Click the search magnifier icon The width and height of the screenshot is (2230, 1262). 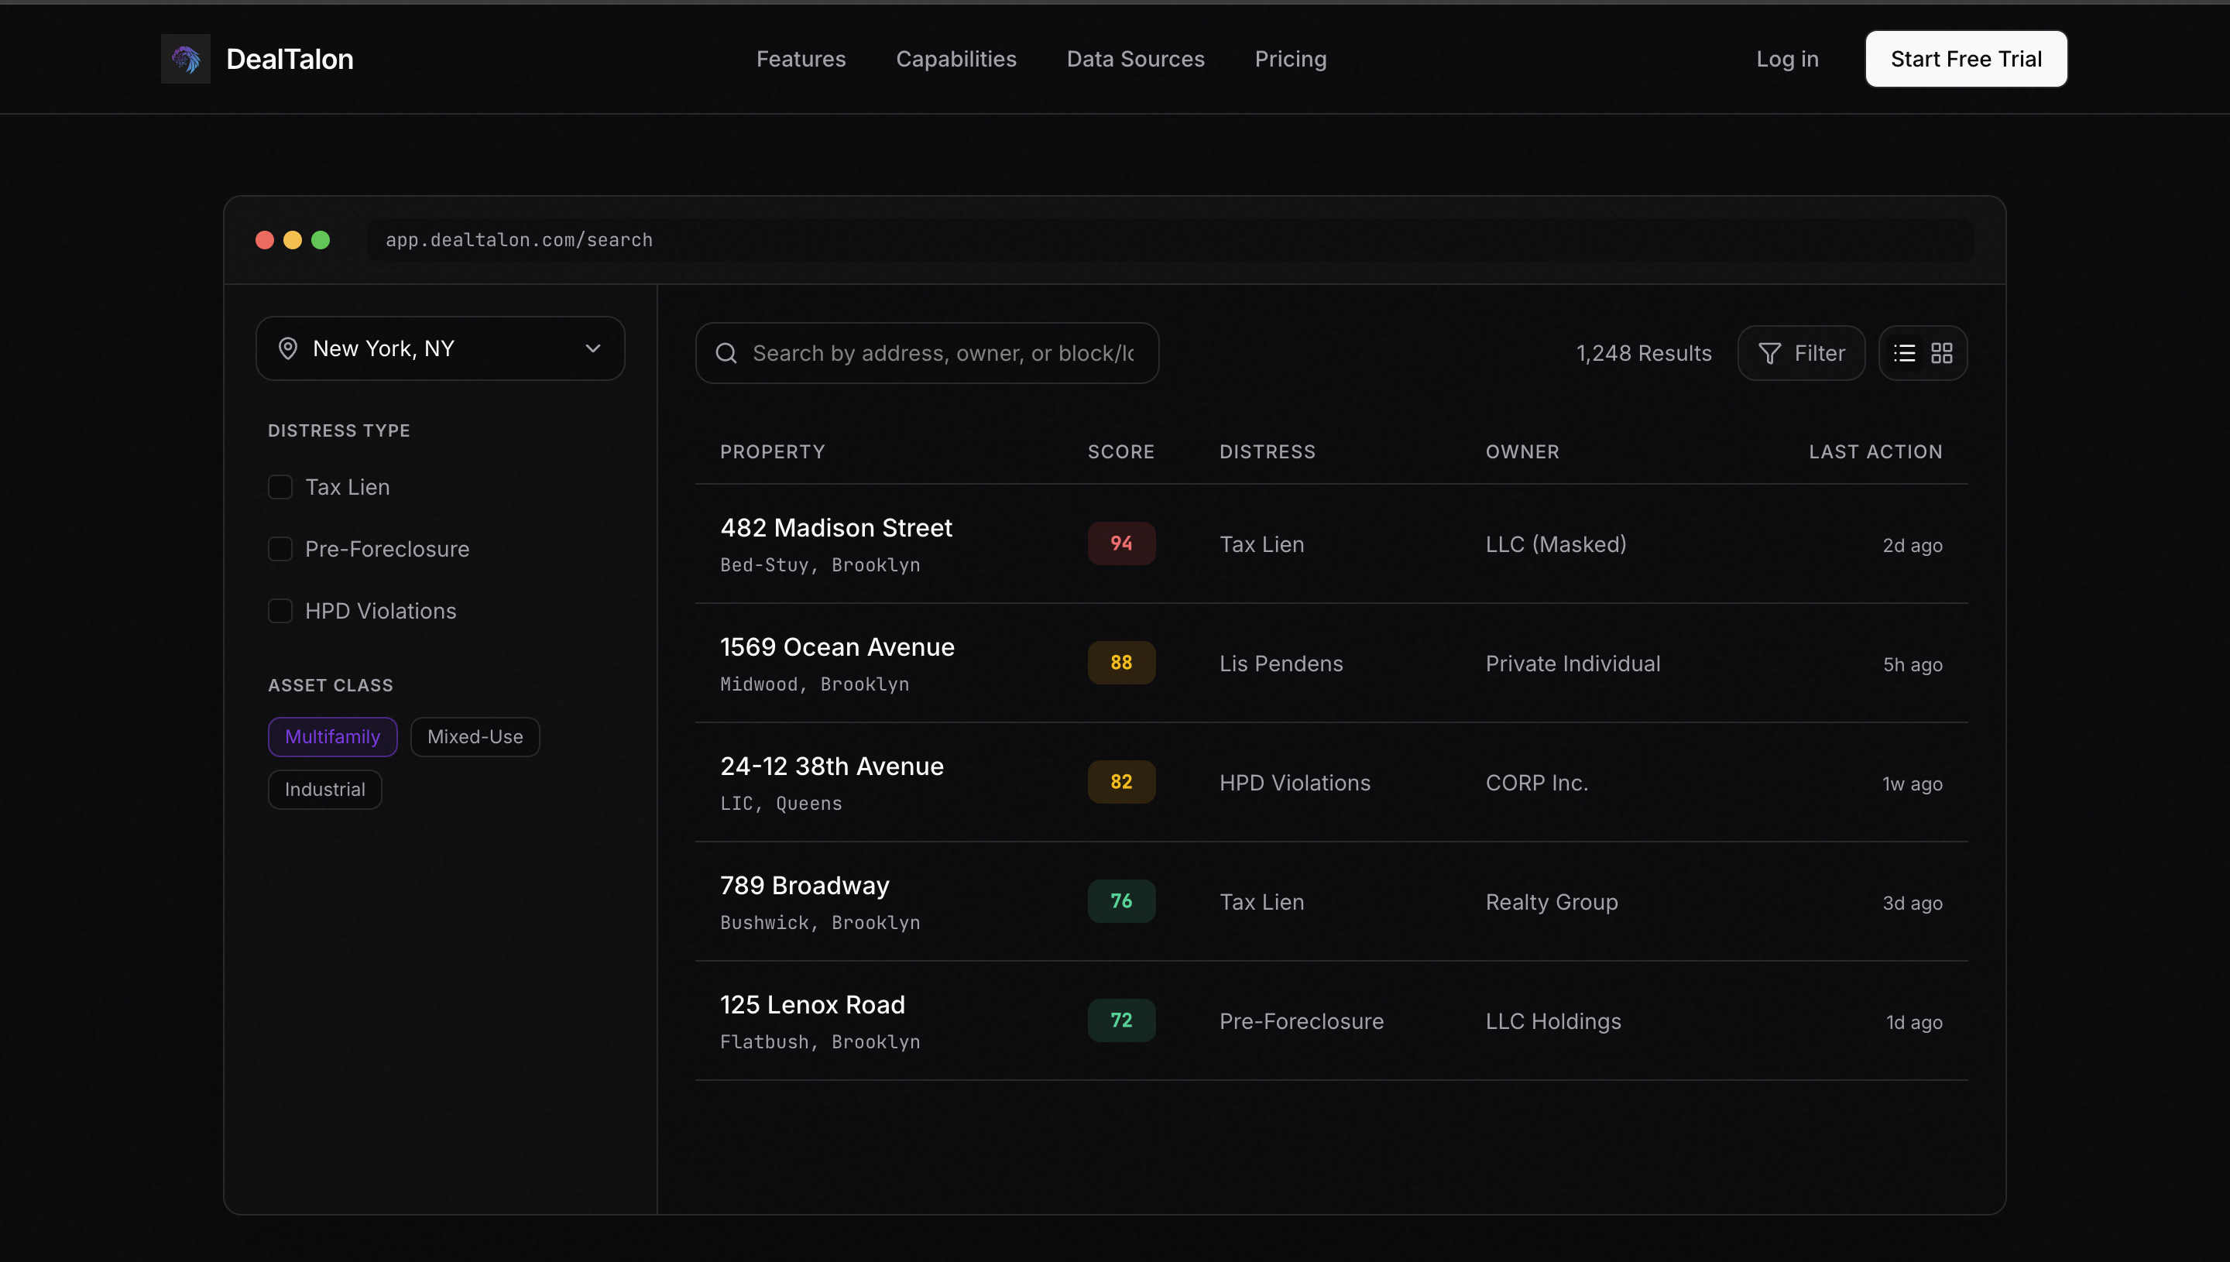[x=726, y=353]
